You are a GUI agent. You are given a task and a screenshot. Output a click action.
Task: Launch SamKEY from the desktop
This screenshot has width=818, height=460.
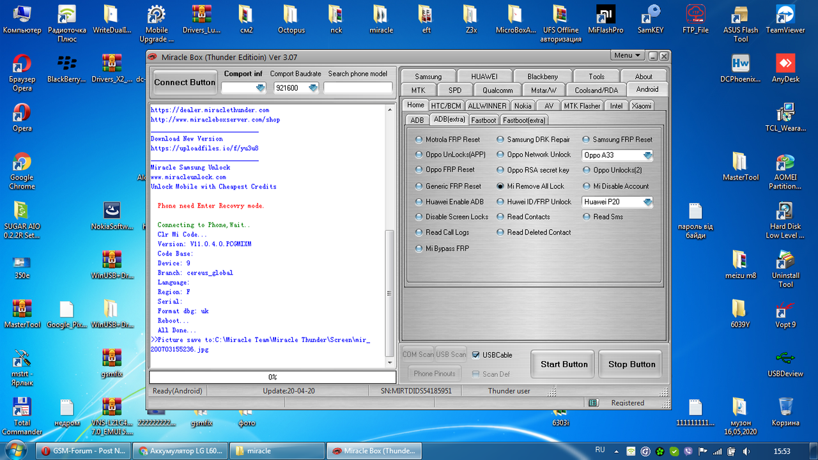[x=651, y=19]
